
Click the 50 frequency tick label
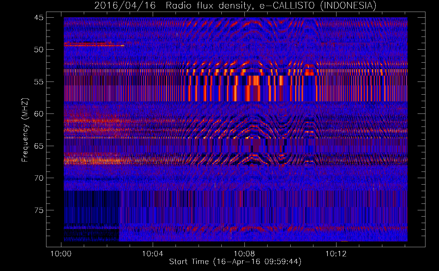coord(39,50)
